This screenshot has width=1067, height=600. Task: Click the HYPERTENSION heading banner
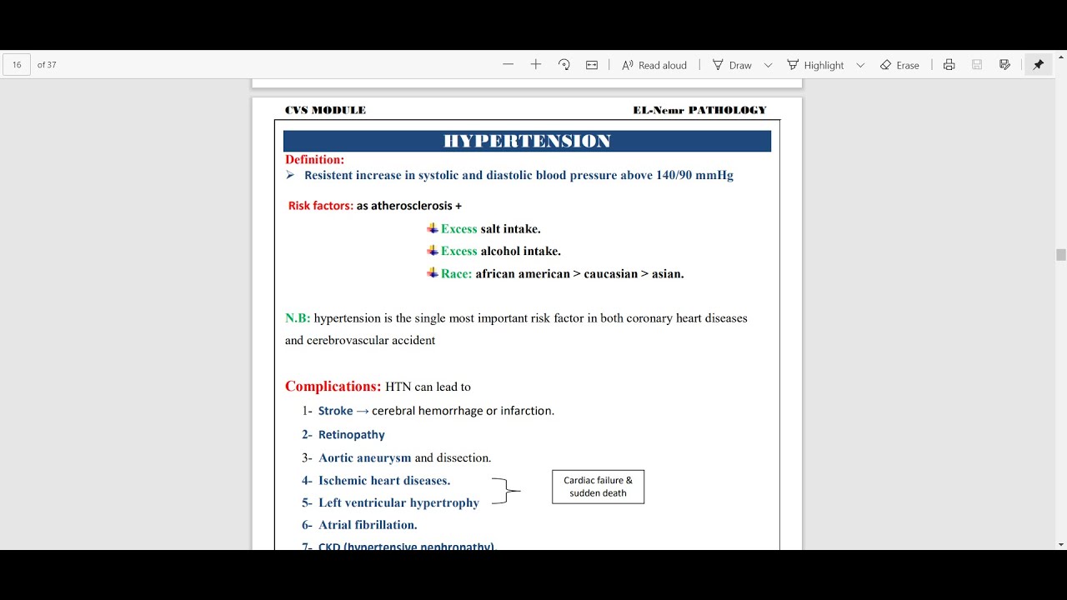pos(527,141)
